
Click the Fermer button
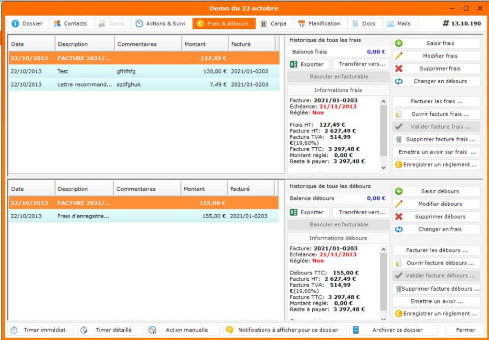465,330
